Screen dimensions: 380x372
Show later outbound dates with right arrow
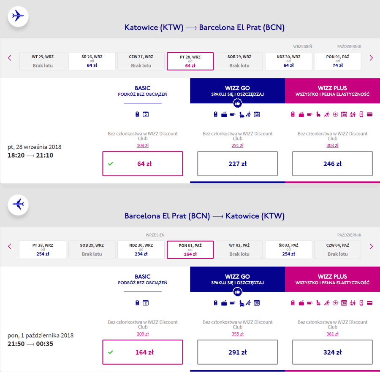coord(371,58)
